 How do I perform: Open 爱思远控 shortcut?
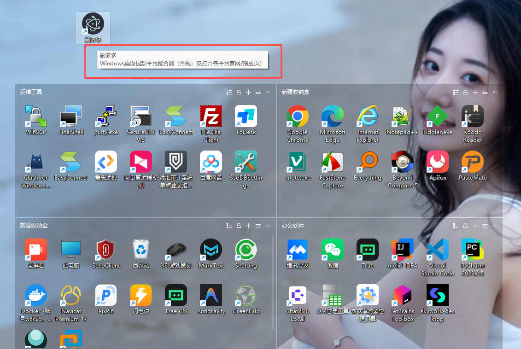(x=106, y=166)
